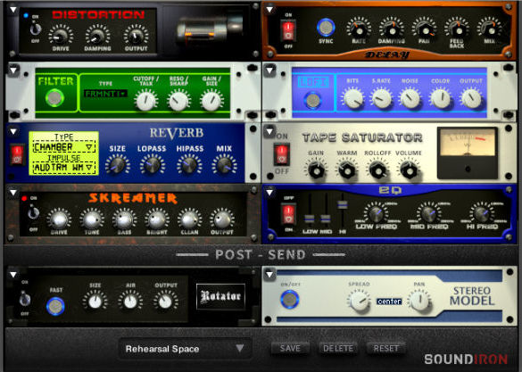Image resolution: width=522 pixels, height=372 pixels.
Task: Open the Stereo Model module menu triangle
Action: [269, 275]
